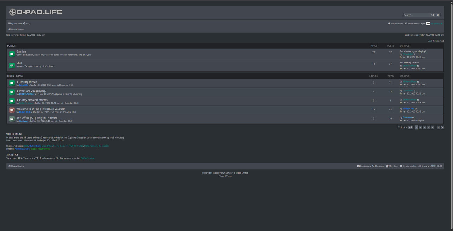The image size is (453, 231).
Task: View latest post icon in Chill last post
Action: (418, 66)
